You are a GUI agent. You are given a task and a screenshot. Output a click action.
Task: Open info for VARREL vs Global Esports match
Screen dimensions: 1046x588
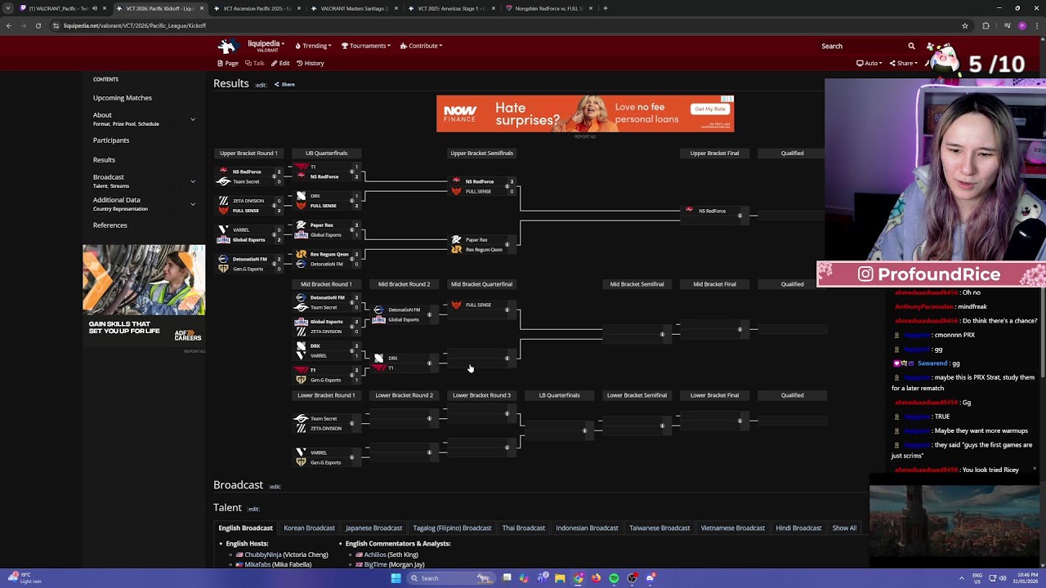tap(275, 234)
